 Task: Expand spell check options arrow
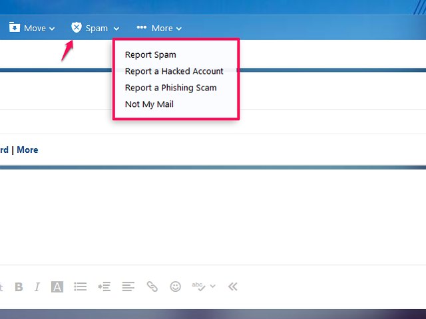click(213, 287)
